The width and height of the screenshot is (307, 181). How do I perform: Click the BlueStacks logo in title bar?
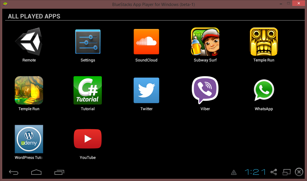pos(5,4)
